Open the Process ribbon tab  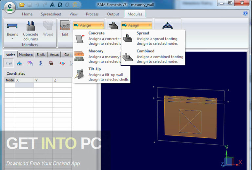pyautogui.click(x=92, y=14)
